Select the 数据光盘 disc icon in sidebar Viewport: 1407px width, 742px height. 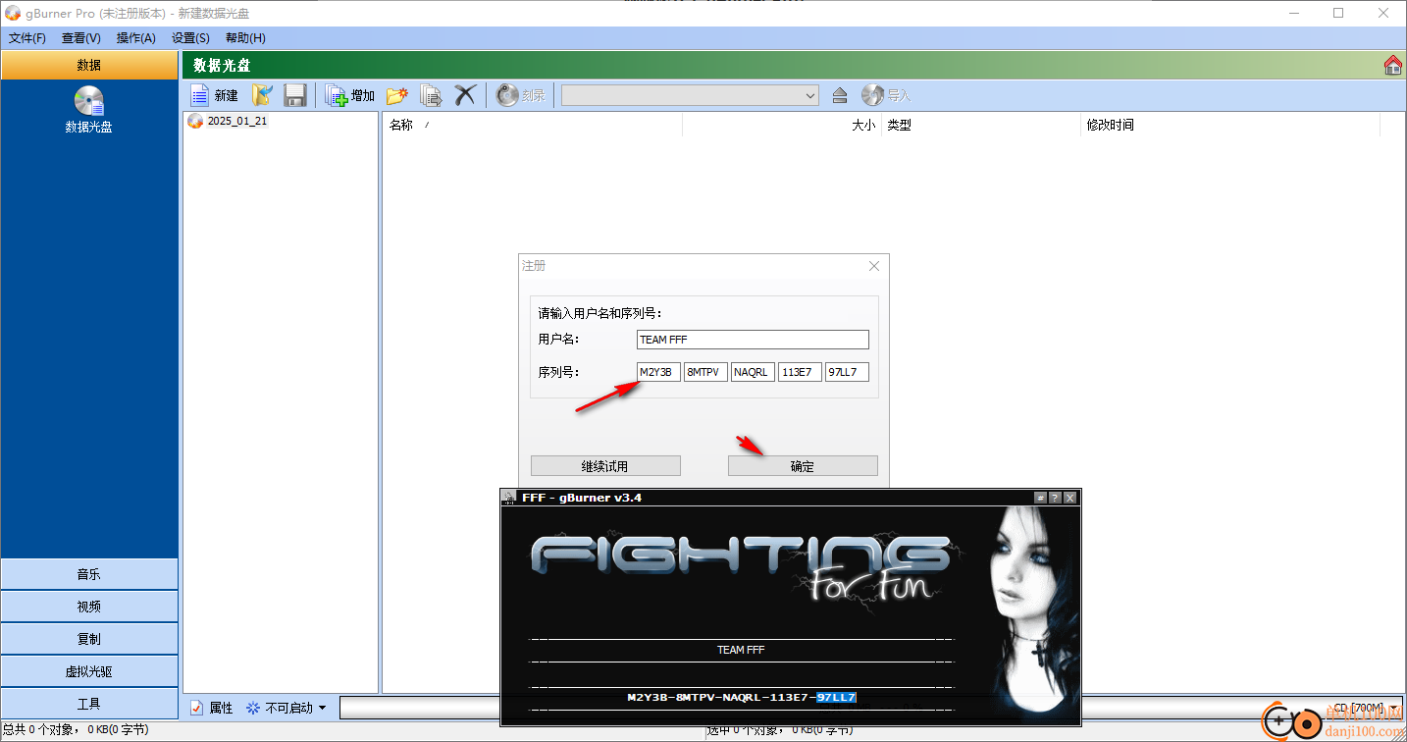(88, 109)
